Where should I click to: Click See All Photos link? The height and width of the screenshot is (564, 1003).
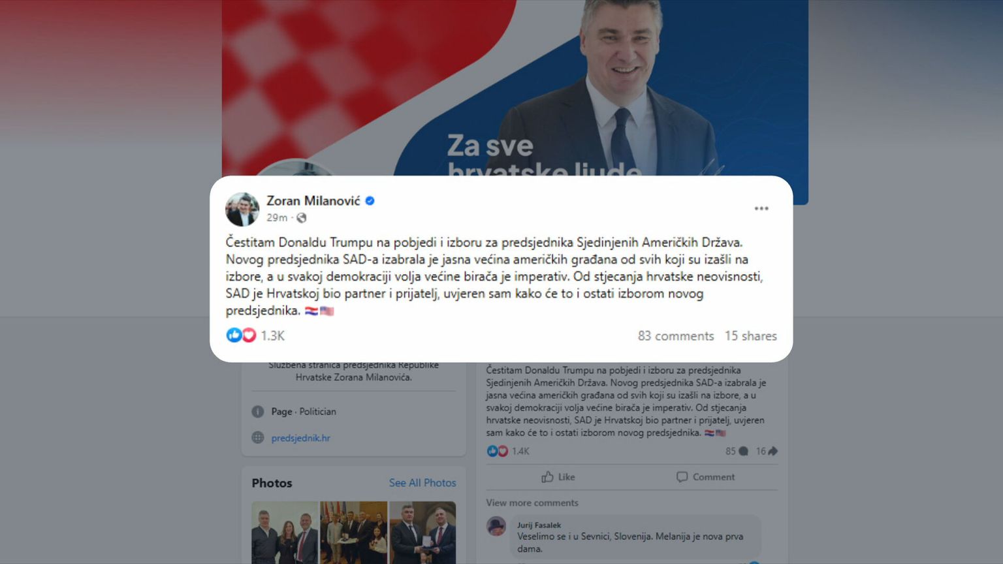tap(422, 483)
